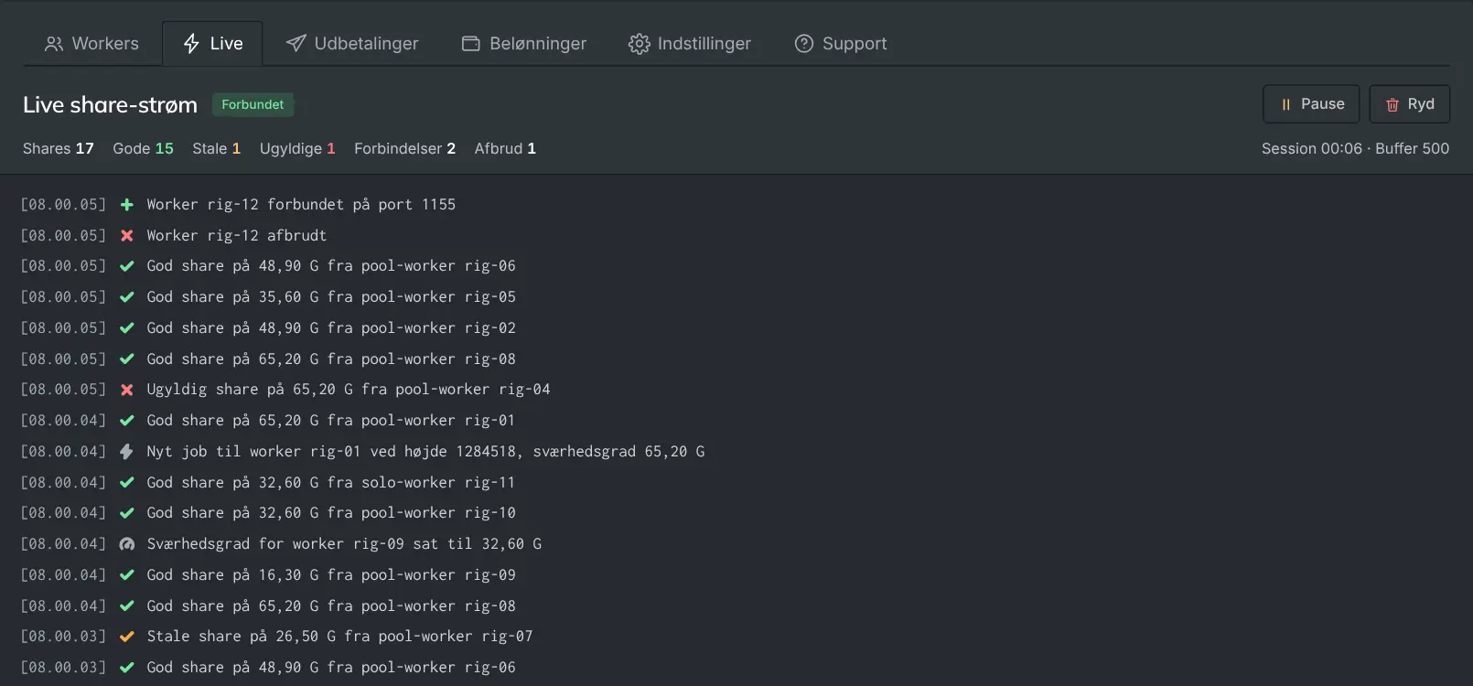The width and height of the screenshot is (1473, 686).
Task: Go to the Udbetalinger tab
Action: [x=352, y=44]
